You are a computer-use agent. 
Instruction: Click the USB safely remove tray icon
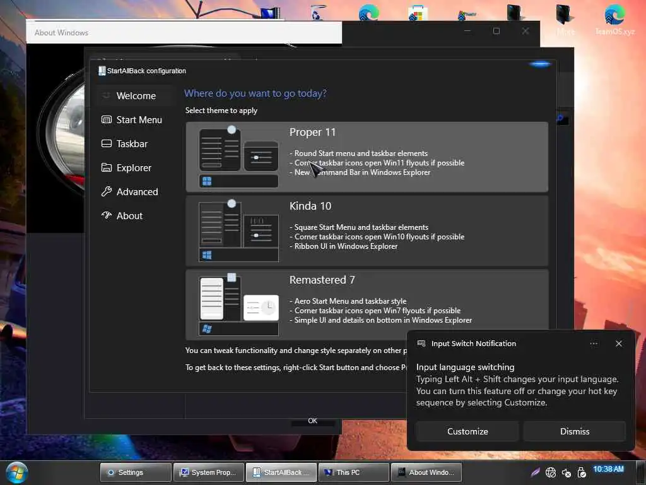click(x=581, y=472)
